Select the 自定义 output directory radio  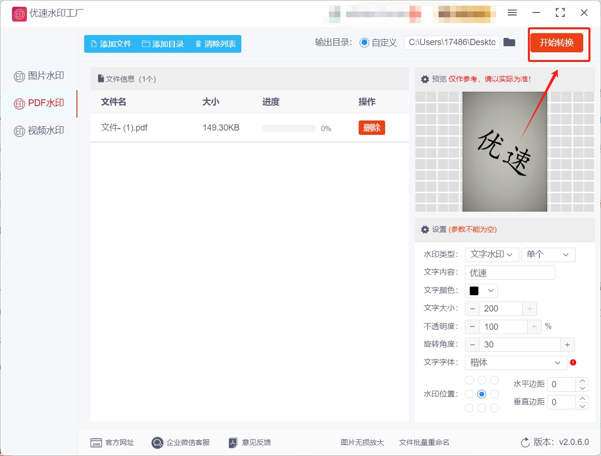click(364, 42)
